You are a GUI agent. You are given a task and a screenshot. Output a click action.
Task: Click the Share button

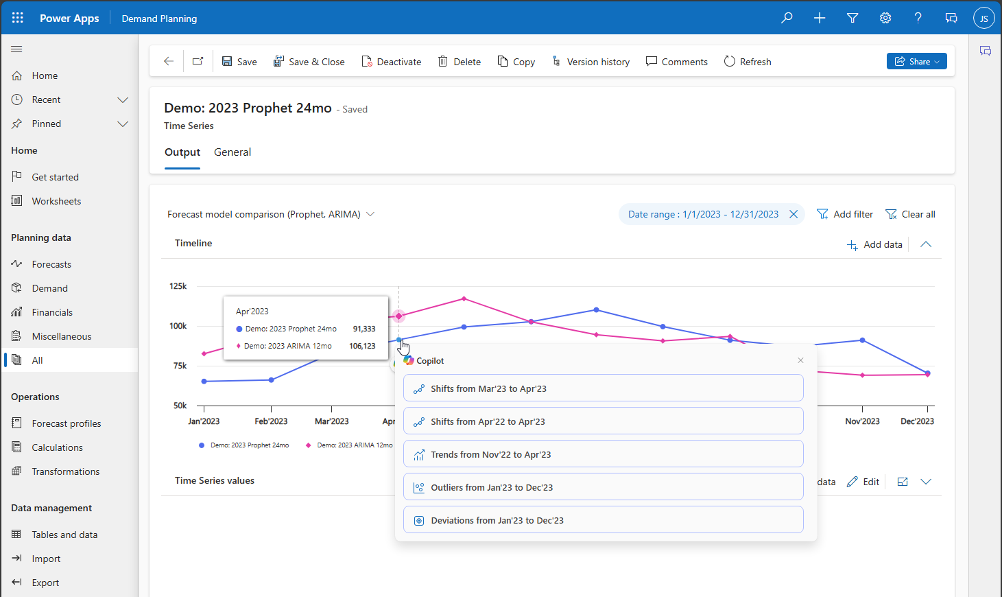point(916,61)
